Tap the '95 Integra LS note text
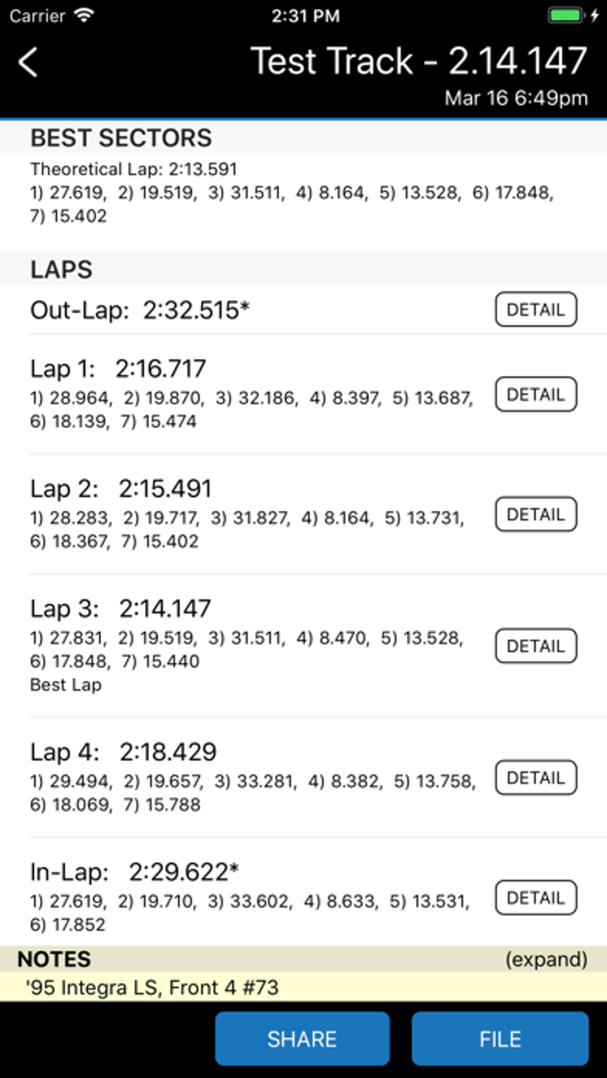The height and width of the screenshot is (1078, 607). tap(152, 988)
